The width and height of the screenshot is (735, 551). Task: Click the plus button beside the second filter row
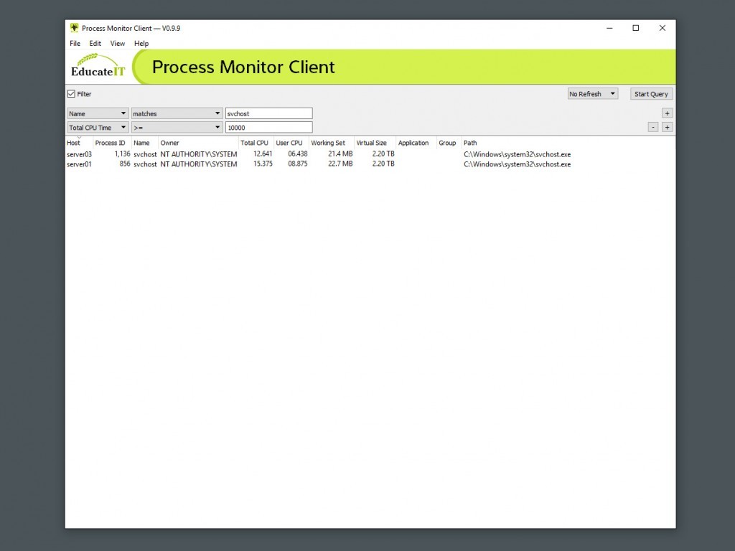667,127
